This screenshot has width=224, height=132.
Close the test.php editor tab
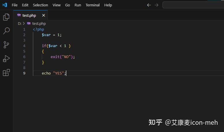click(x=44, y=15)
